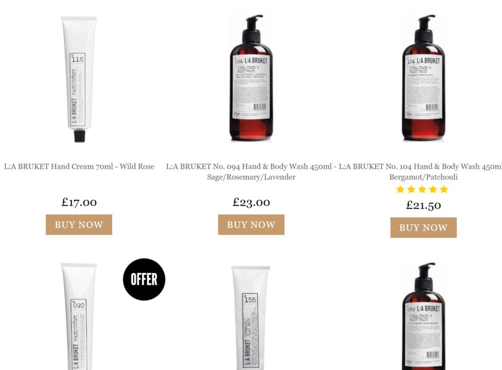
Task: Open the No. 094 Sage/Rosemary/Lavender product link
Action: click(x=251, y=172)
